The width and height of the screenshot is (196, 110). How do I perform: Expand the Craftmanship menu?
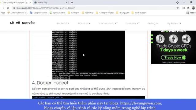(107, 23)
